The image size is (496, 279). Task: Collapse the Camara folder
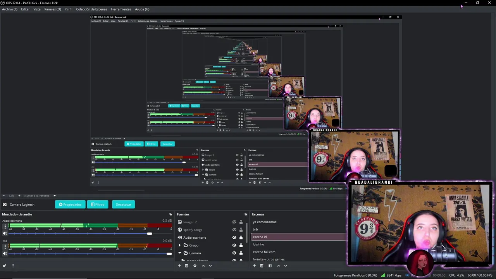pos(179,253)
